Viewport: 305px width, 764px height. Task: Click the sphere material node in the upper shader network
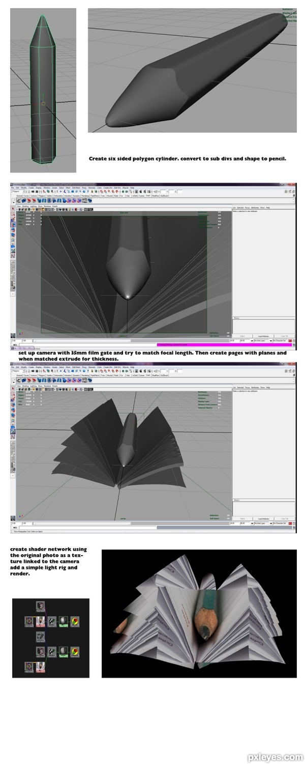tap(64, 621)
